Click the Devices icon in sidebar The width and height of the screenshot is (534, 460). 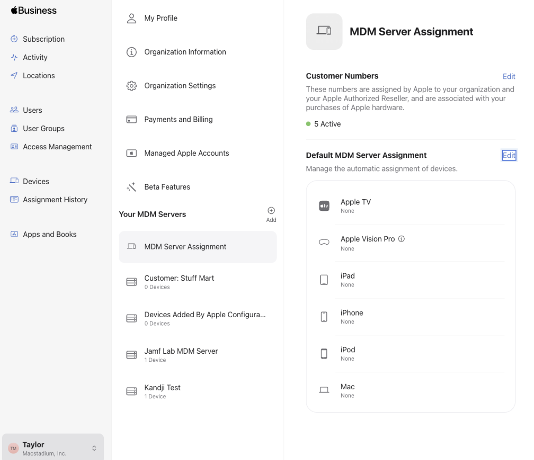point(14,181)
